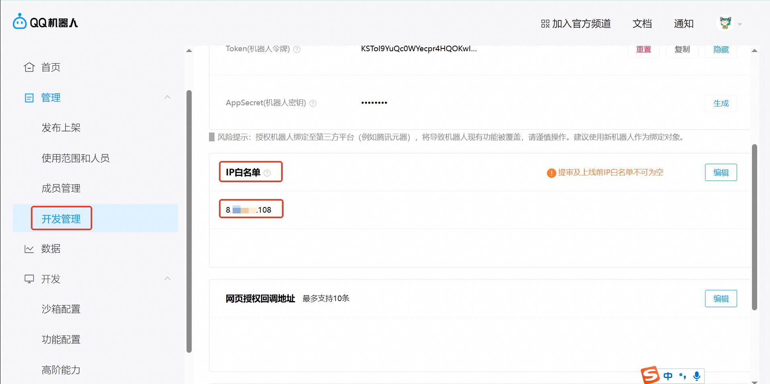Reset the Token using 重置
This screenshot has width=770, height=384.
coord(643,49)
